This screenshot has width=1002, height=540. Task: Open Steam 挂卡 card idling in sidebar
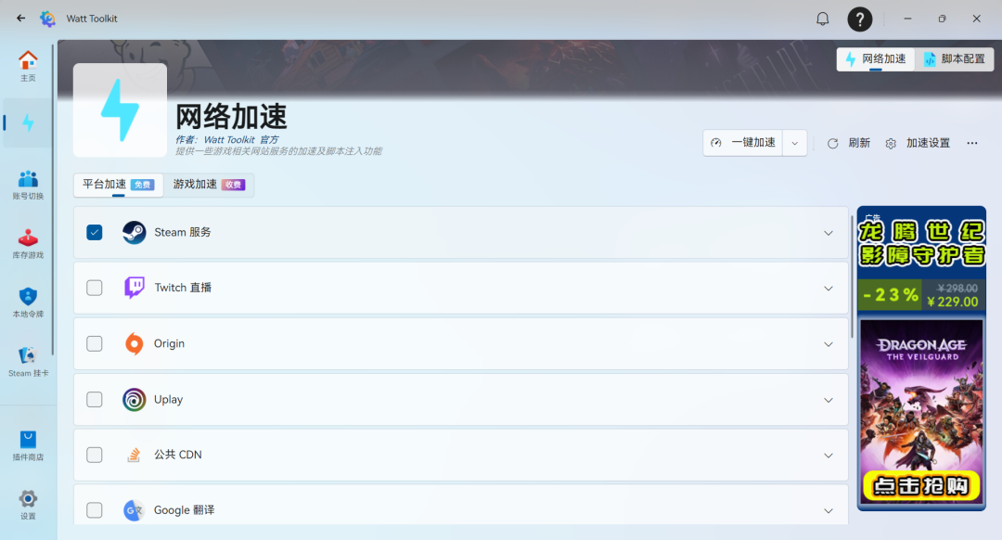click(28, 363)
